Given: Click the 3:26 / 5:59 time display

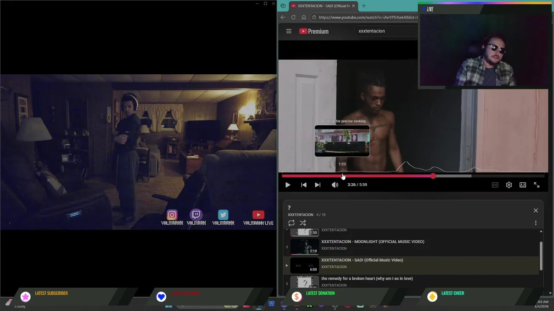Looking at the screenshot, I should point(357,184).
